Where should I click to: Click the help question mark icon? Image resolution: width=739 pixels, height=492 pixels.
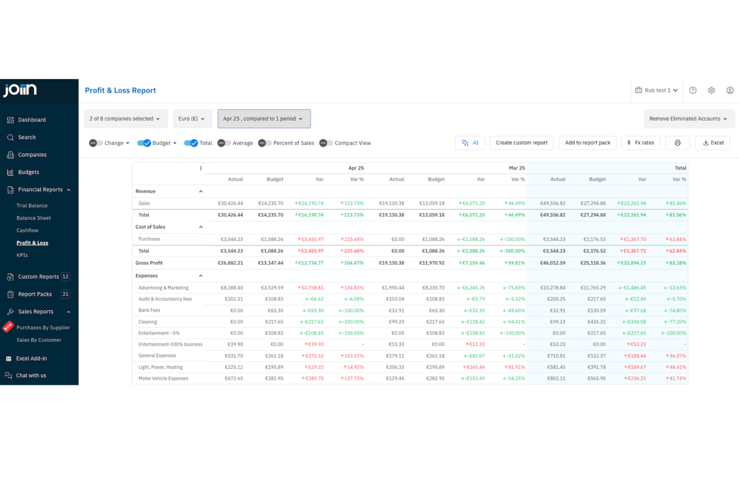pyautogui.click(x=693, y=90)
